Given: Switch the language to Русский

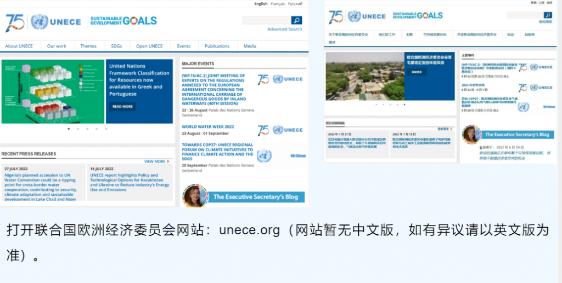Looking at the screenshot, I should (x=295, y=4).
